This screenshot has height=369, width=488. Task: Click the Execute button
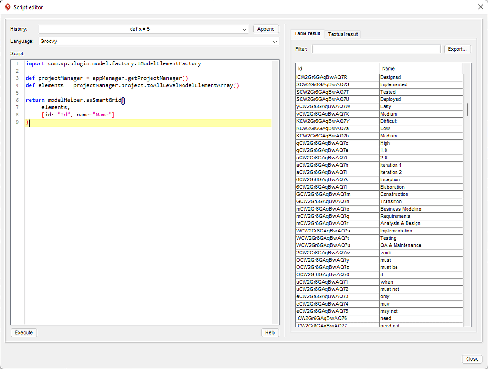(23, 332)
